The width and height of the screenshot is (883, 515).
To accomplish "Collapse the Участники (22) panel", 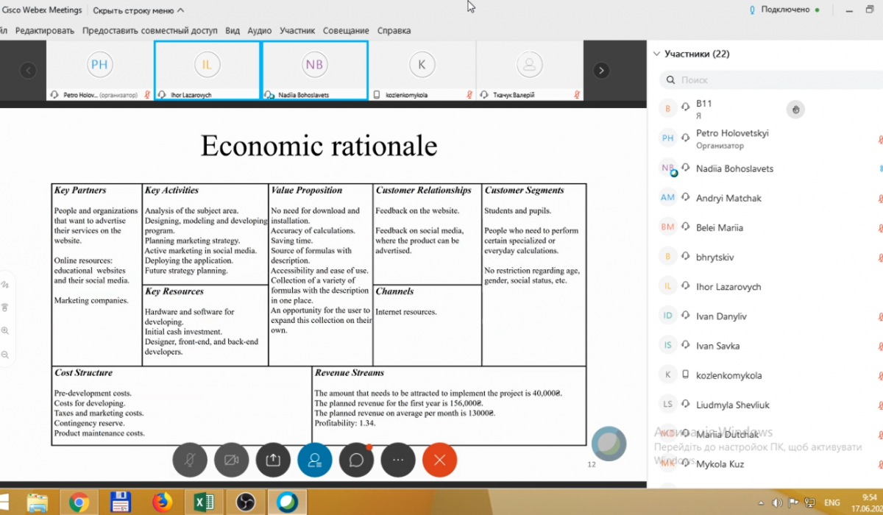I will (x=656, y=54).
